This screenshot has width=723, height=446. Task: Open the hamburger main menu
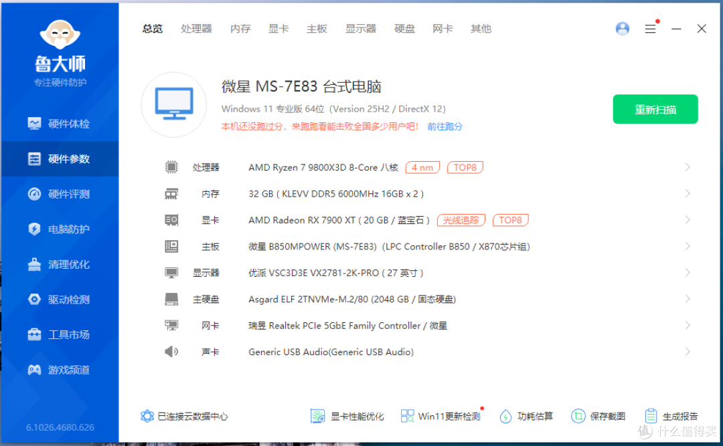click(650, 29)
